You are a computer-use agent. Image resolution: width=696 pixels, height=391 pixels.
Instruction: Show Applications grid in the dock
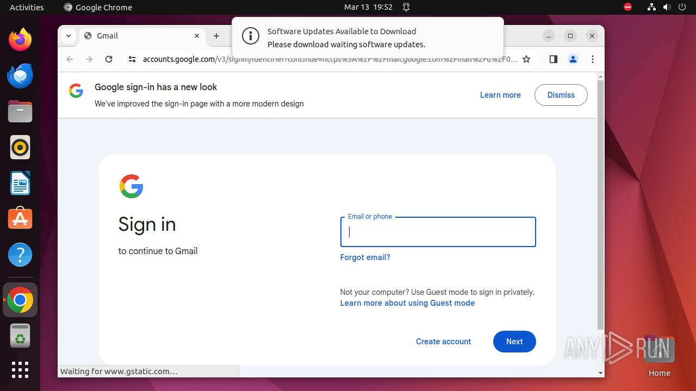click(20, 370)
